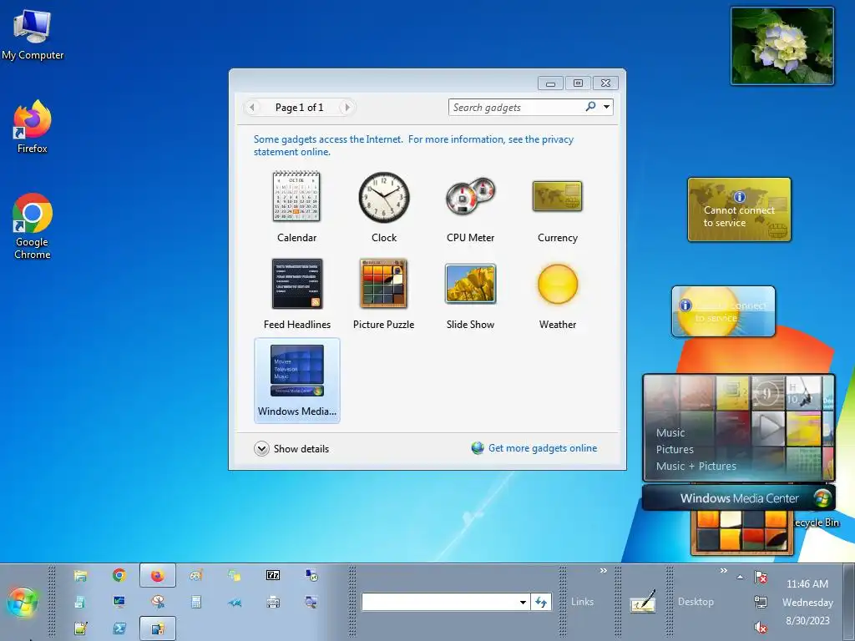Expand Show details section
Screen dimensions: 855x641
tap(291, 448)
